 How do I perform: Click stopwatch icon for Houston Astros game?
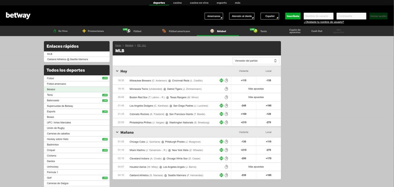(226, 167)
